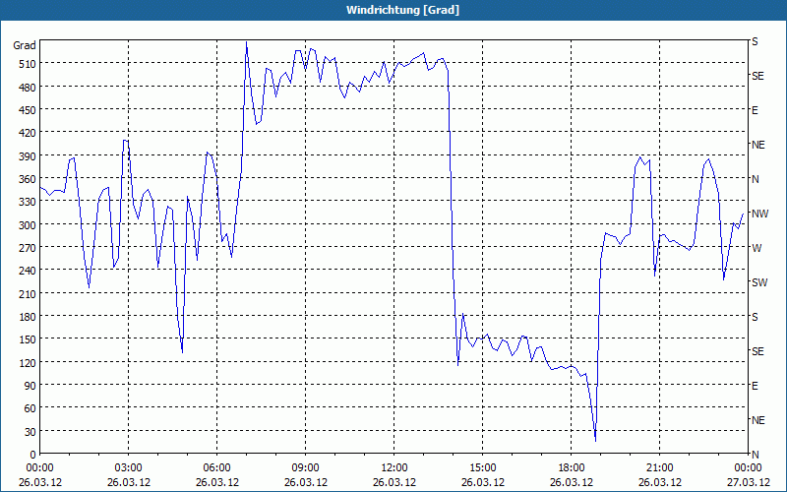Screen dimensions: 787x492
Task: Select the 12:00 time axis label
Action: coord(394,468)
